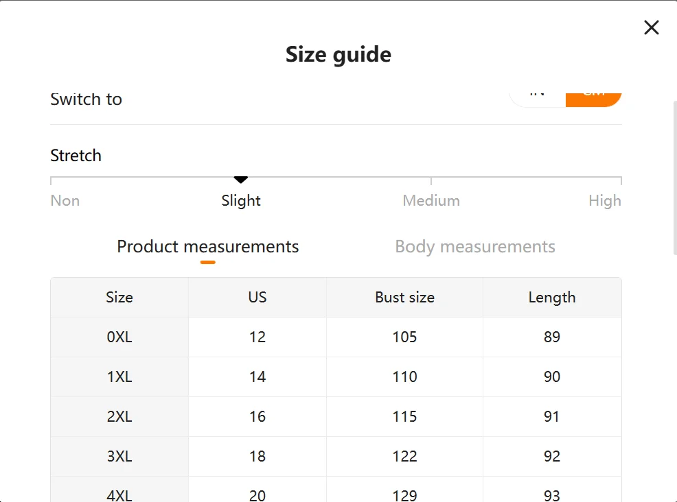The height and width of the screenshot is (502, 677).
Task: Click the dialog's vertical scrollbar
Action: pyautogui.click(x=674, y=178)
